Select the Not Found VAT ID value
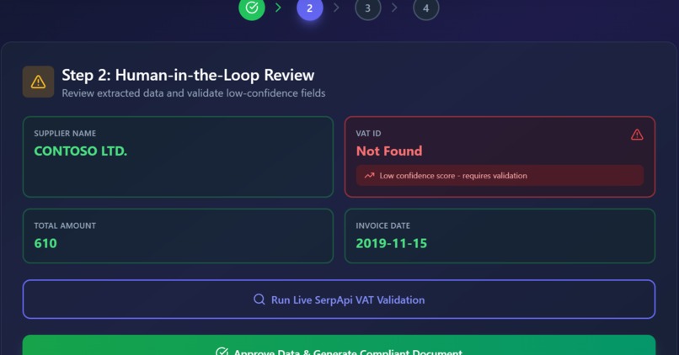Image resolution: width=679 pixels, height=355 pixels. coord(389,151)
